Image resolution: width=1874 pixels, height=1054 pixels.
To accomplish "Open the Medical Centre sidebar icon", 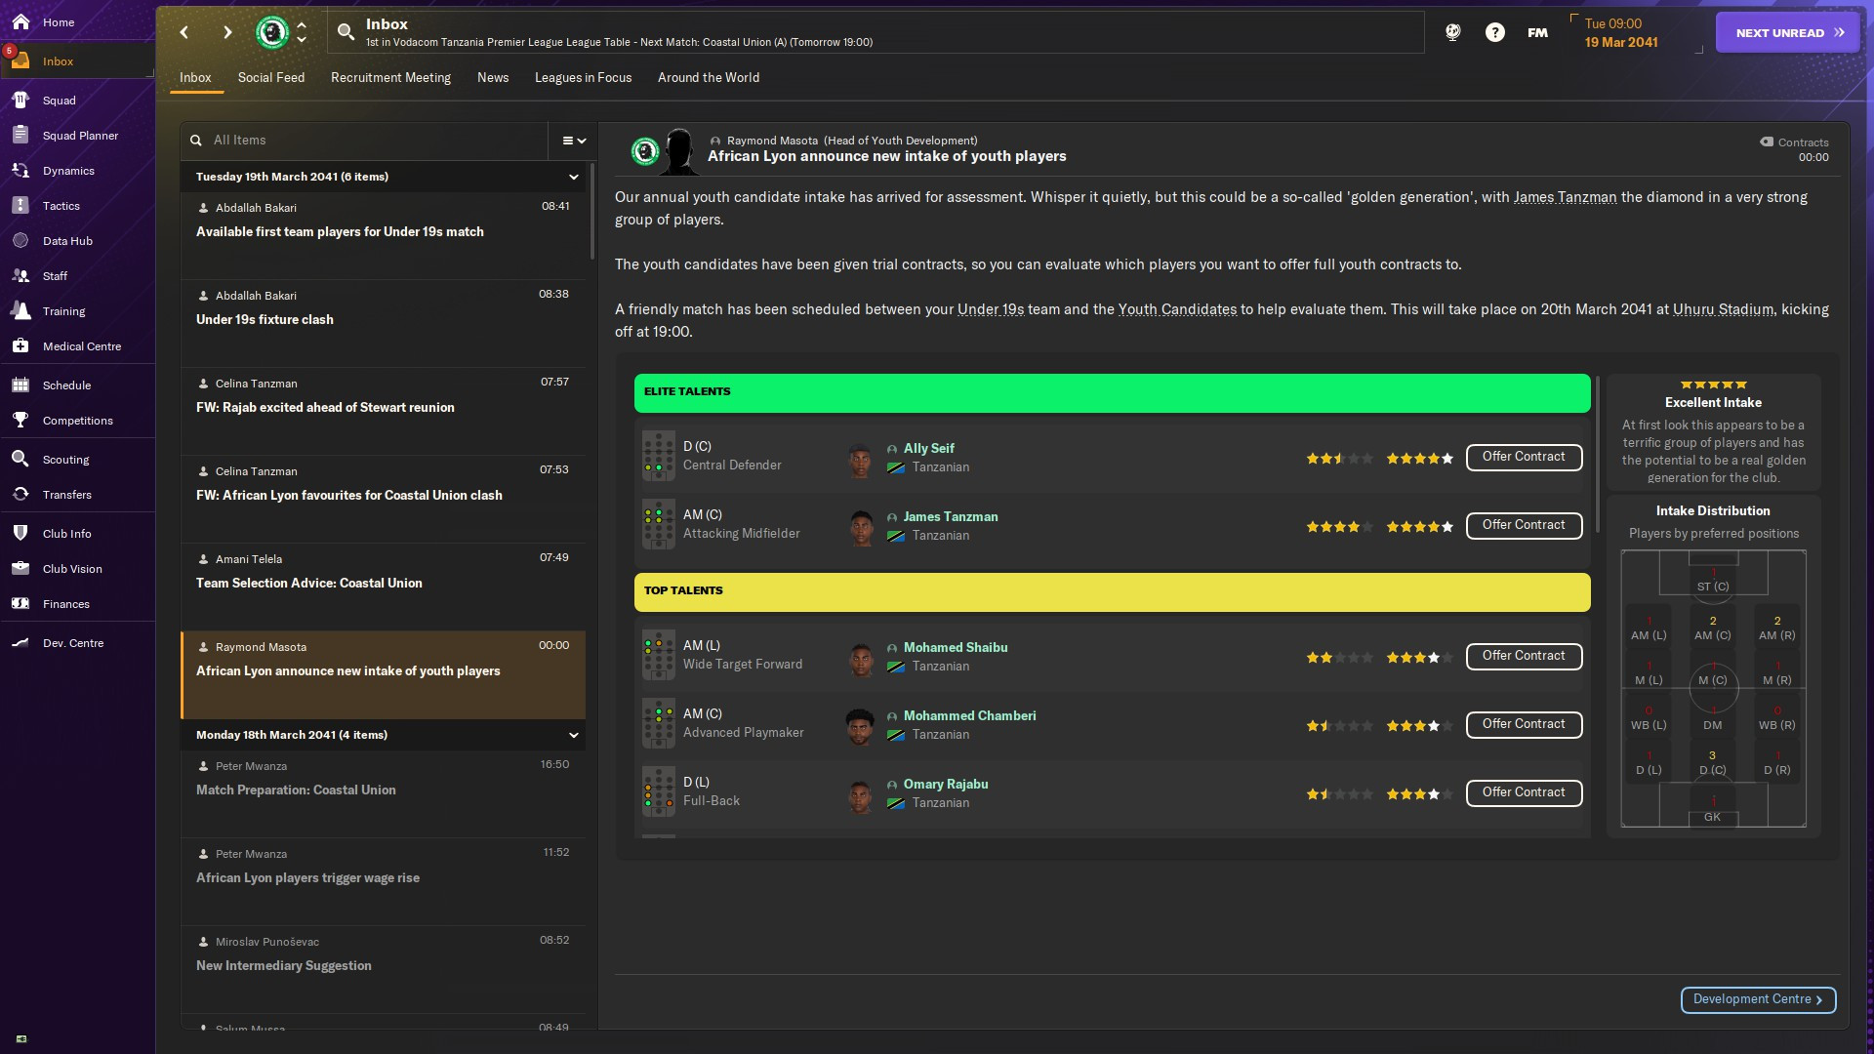I will coord(20,346).
